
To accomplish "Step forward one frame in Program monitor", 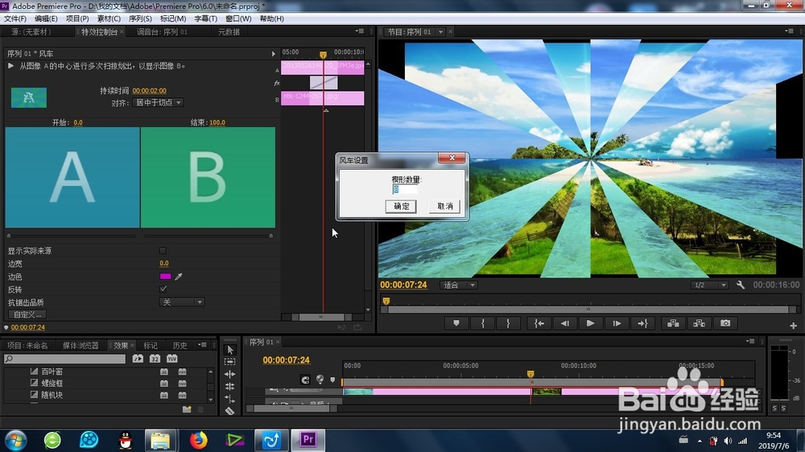I will click(x=617, y=323).
